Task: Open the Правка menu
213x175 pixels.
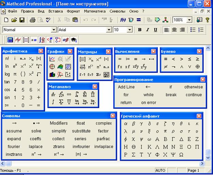Action: click(27, 11)
